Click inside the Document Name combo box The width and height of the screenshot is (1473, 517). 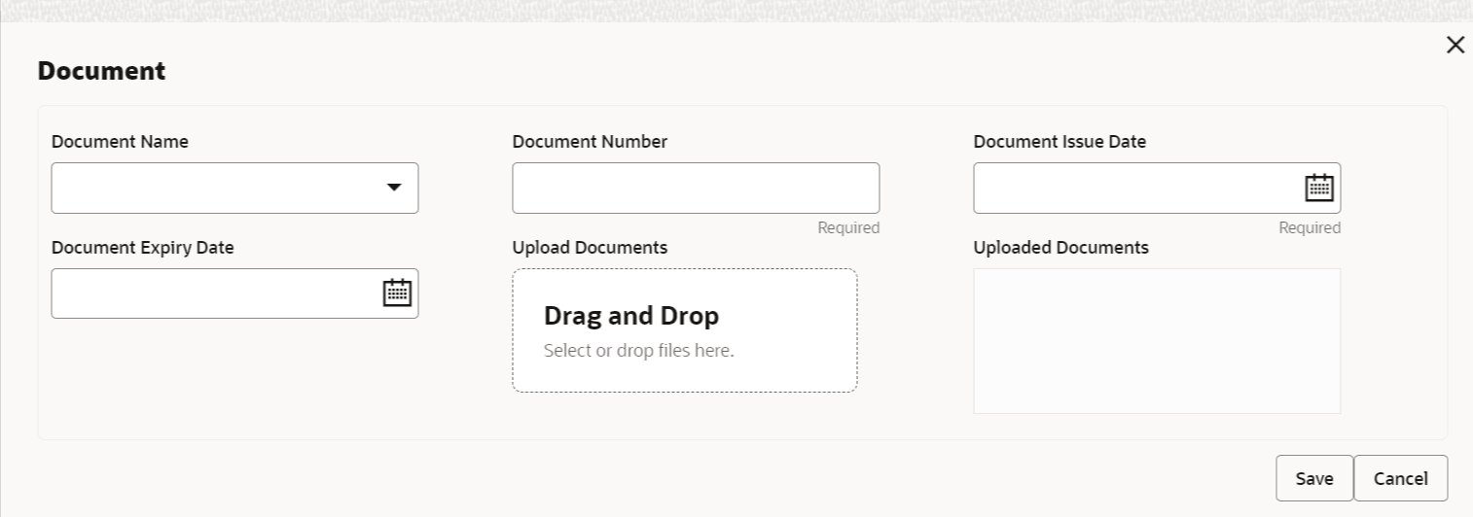214,188
